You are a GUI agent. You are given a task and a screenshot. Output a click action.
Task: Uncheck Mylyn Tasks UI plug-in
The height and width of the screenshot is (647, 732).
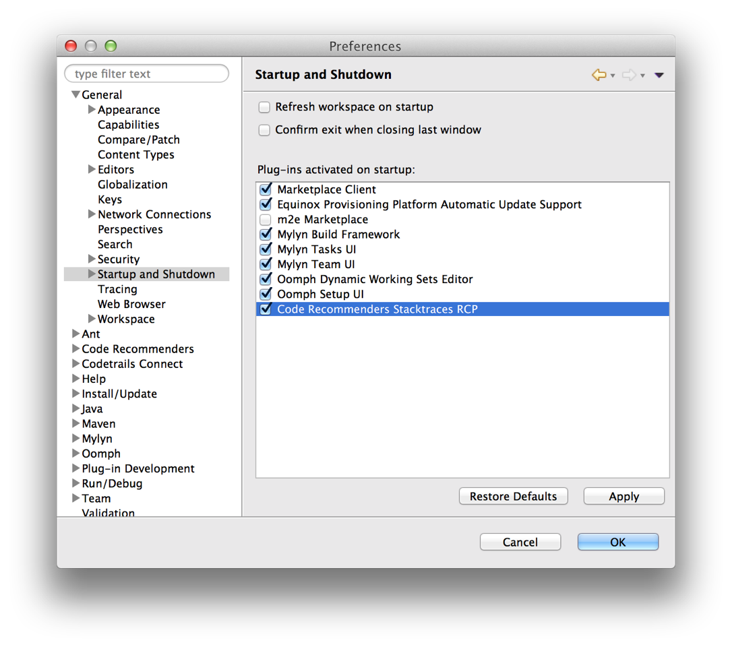click(266, 249)
